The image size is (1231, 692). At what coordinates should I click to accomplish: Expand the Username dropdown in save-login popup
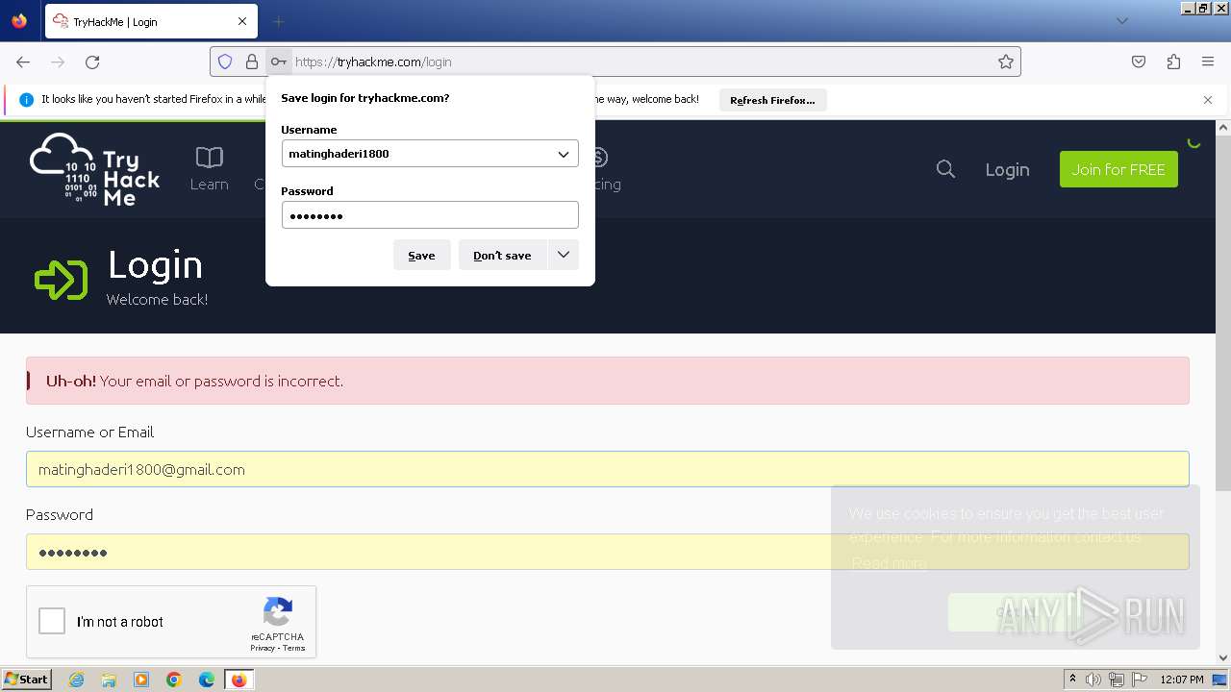click(x=564, y=154)
